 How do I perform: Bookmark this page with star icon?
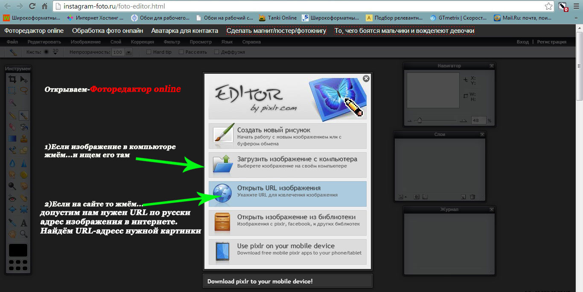pyautogui.click(x=548, y=6)
